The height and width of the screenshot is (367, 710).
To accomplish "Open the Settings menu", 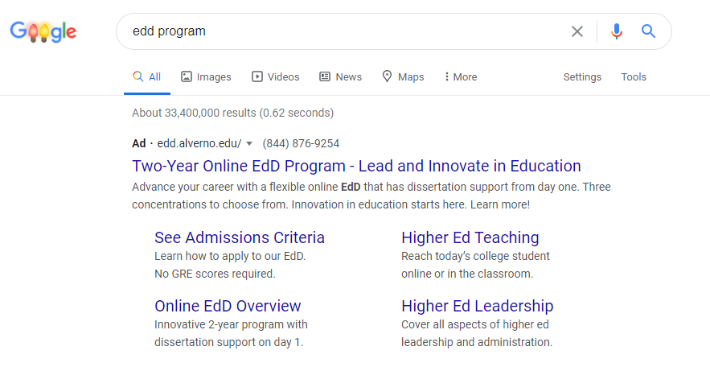I will tap(582, 77).
